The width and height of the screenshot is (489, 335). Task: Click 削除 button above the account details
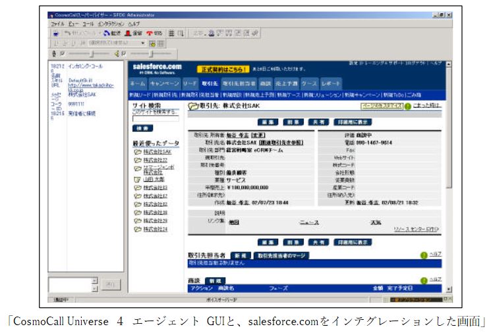[x=293, y=122]
